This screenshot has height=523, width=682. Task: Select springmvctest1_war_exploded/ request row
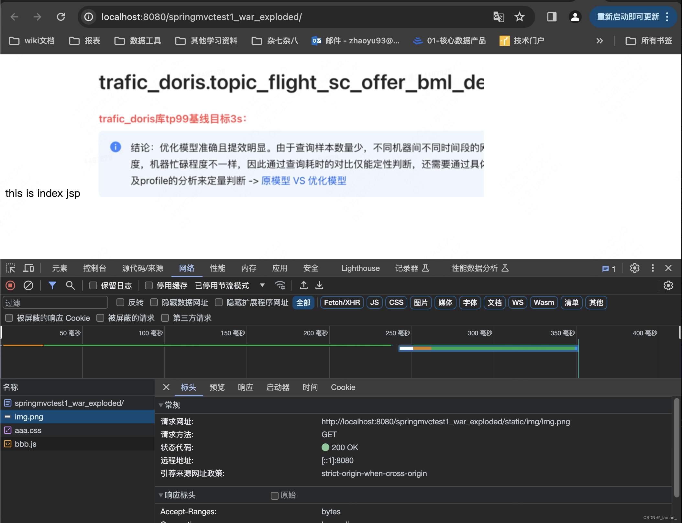[x=77, y=403]
